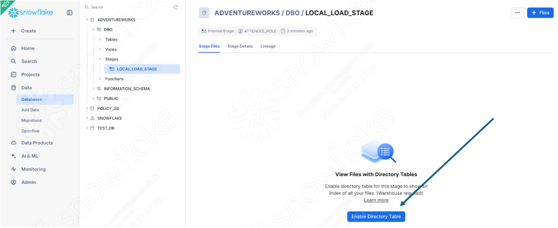
Task: Click DBO in the breadcrumb
Action: [293, 13]
